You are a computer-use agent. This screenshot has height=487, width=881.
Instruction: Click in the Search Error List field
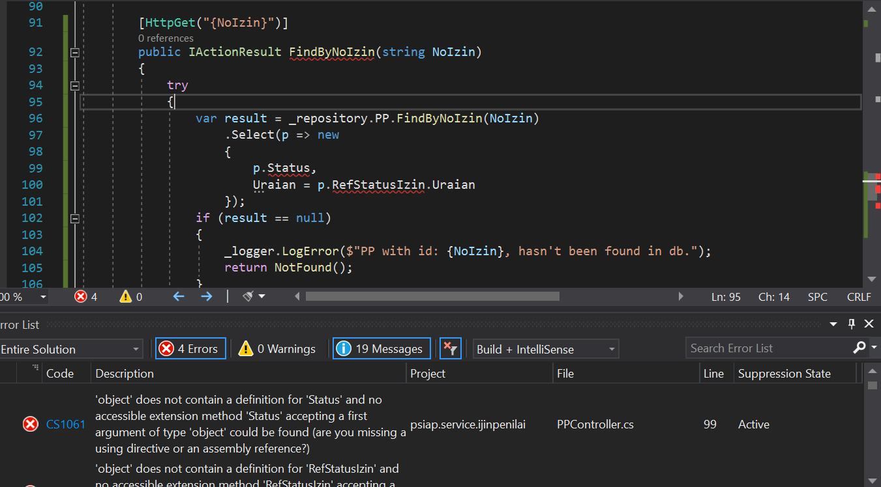click(x=769, y=348)
